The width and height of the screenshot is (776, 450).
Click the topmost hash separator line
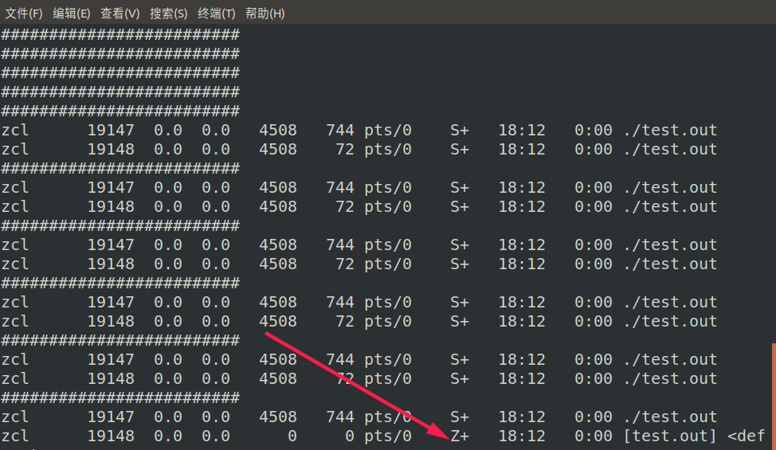(x=120, y=34)
